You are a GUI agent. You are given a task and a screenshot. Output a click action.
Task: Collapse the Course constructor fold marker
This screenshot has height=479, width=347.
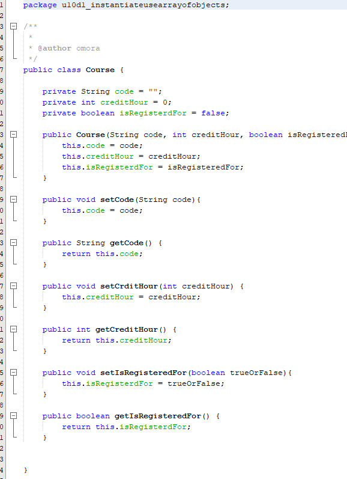[x=13, y=135]
